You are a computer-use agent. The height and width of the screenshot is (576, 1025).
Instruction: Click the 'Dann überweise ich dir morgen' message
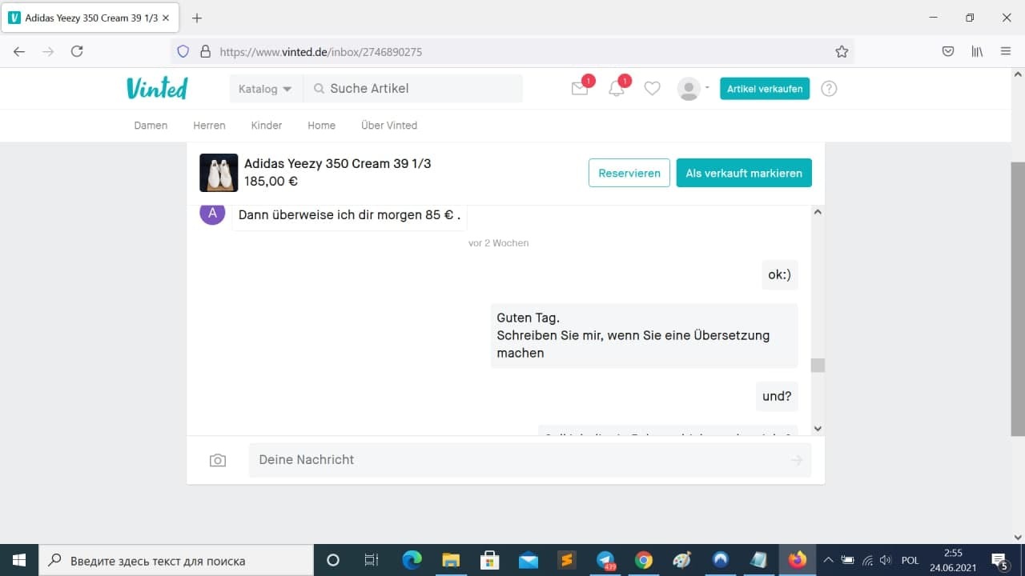pyautogui.click(x=350, y=215)
